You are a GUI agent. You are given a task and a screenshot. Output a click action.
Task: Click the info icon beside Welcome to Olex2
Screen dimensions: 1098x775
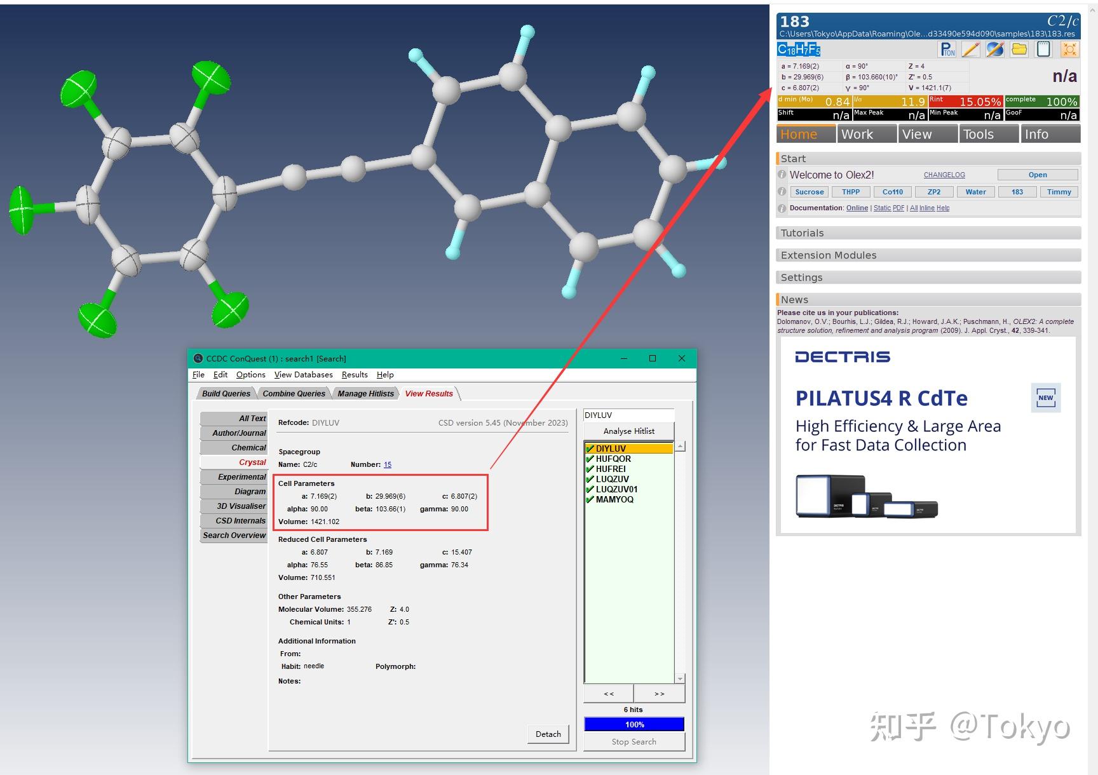tap(782, 175)
